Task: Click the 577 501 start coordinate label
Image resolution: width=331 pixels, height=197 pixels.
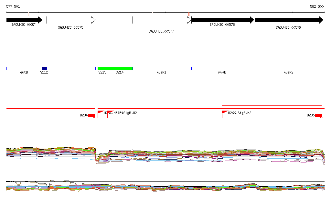Action: pyautogui.click(x=13, y=6)
